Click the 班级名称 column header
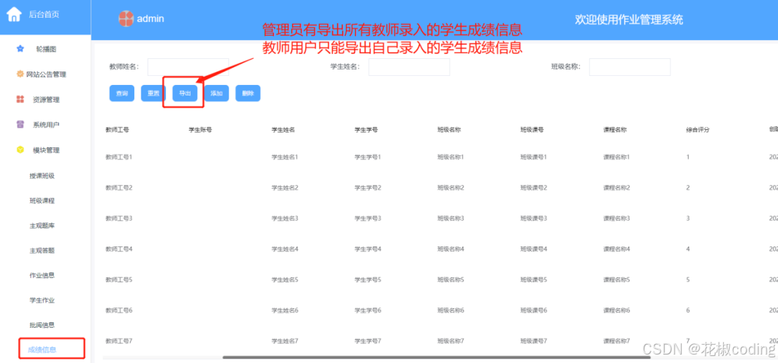 pos(449,130)
